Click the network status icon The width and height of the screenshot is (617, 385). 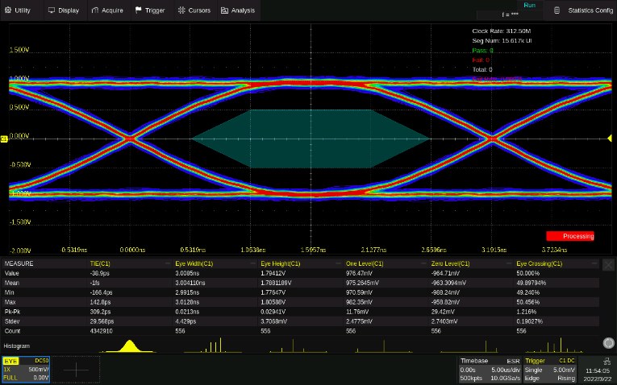(607, 361)
